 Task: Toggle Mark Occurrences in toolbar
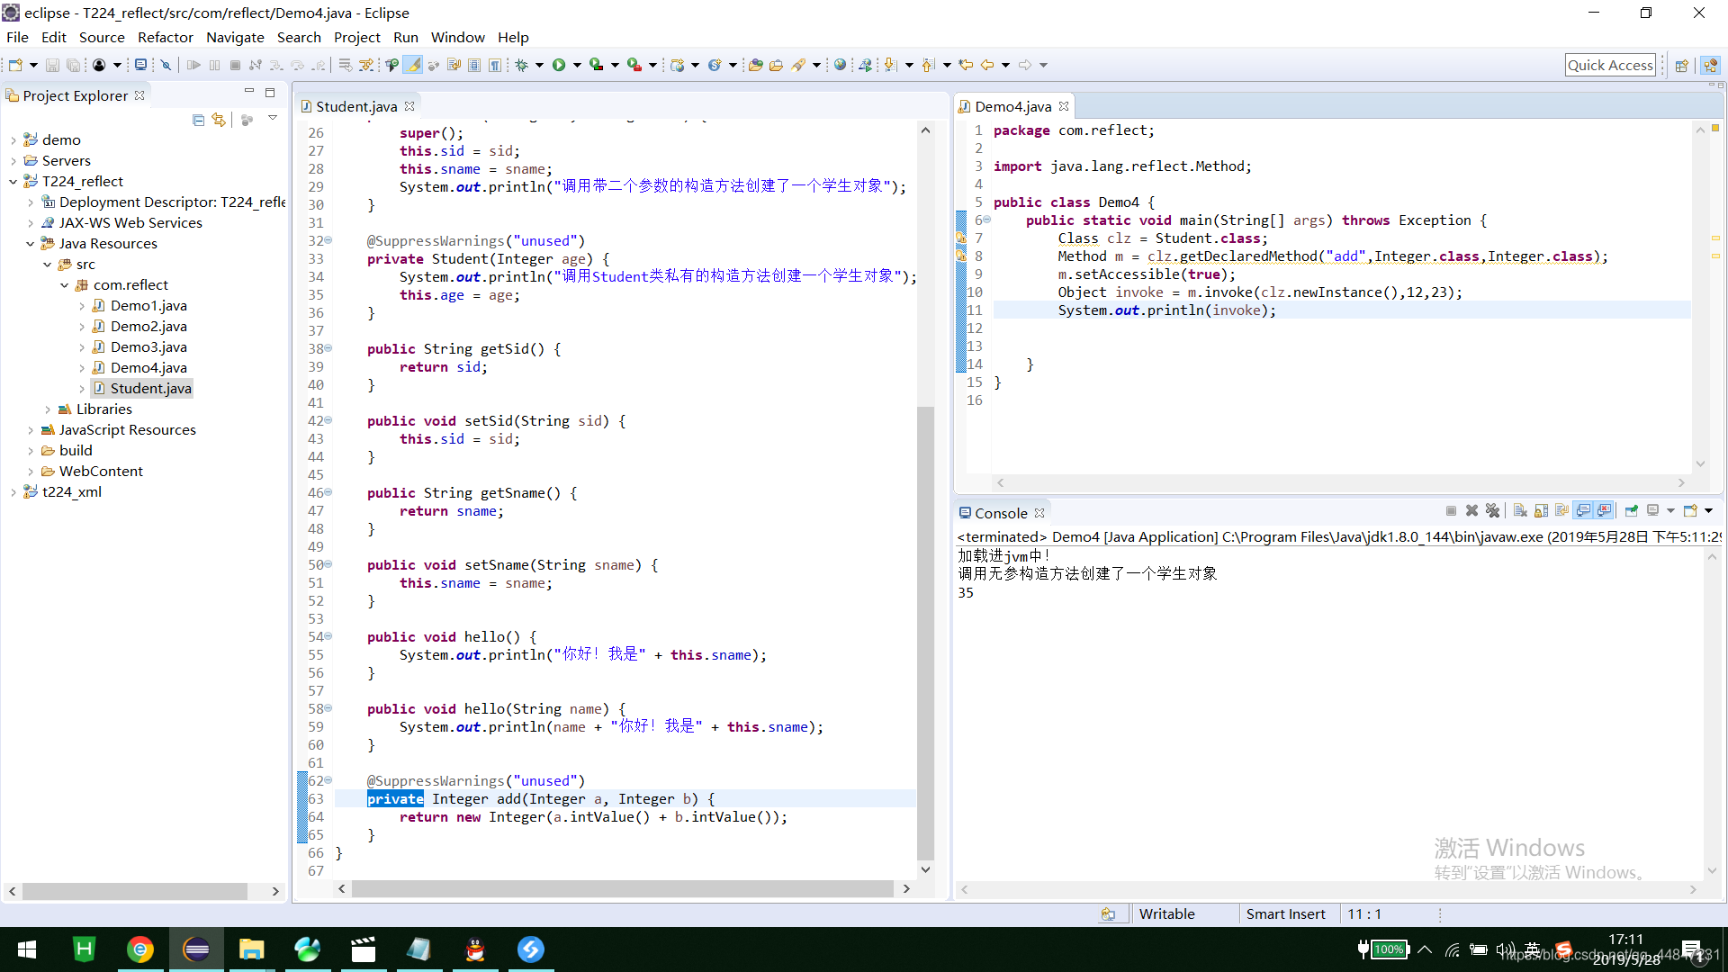pos(413,65)
